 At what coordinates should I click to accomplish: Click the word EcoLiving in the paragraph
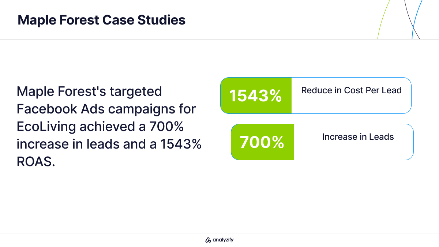point(46,127)
